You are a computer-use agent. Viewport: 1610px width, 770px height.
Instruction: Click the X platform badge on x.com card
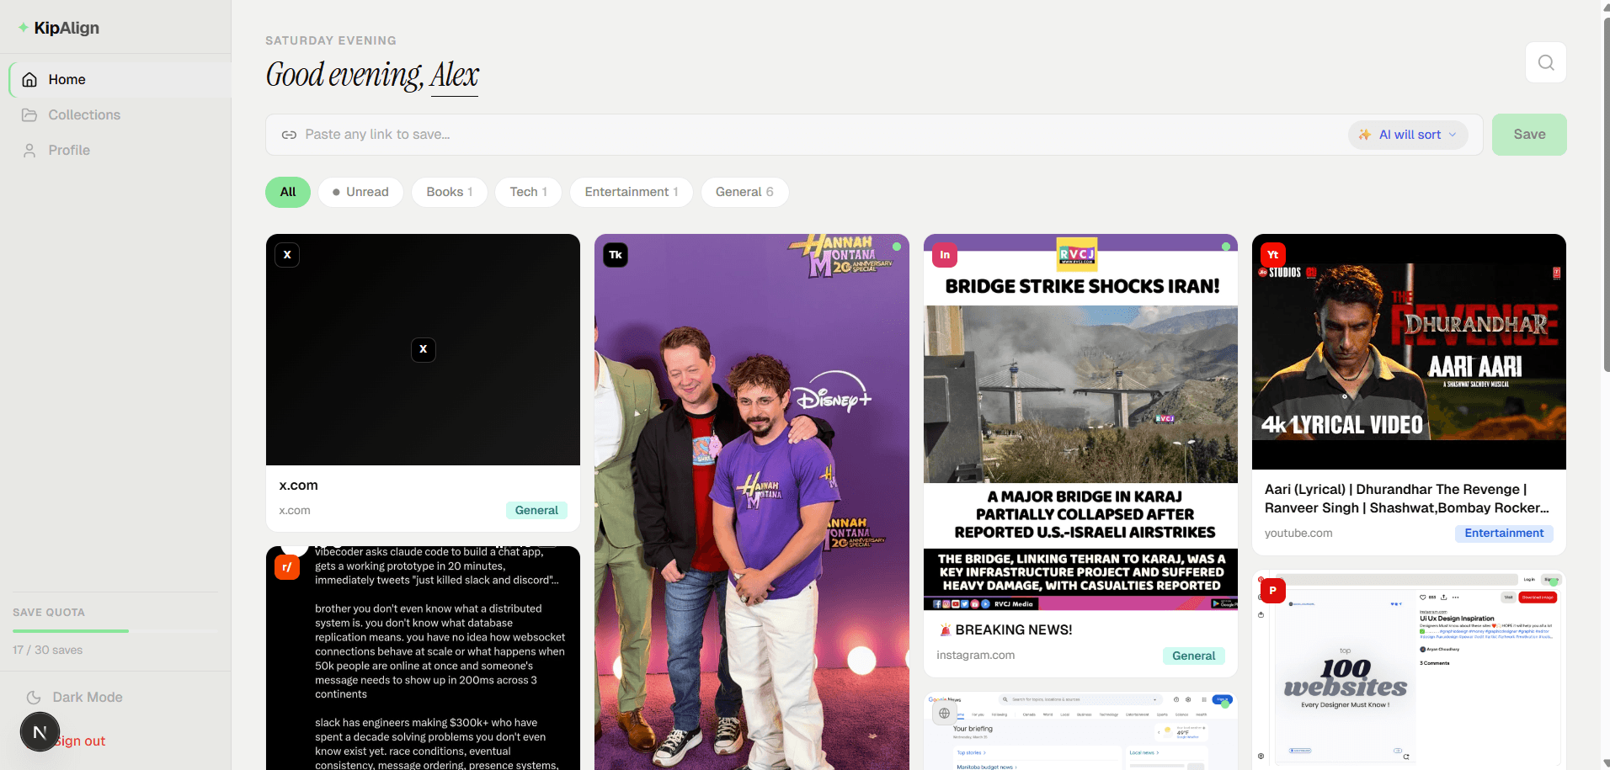point(287,255)
